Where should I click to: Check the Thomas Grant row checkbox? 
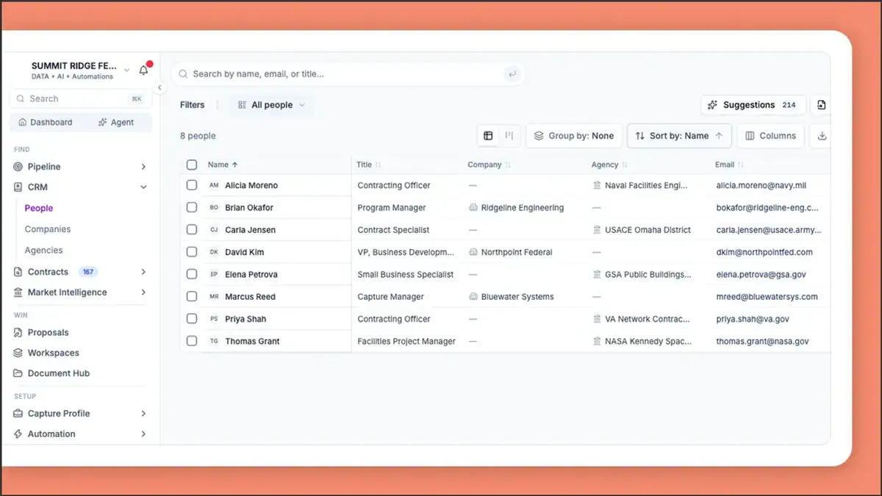point(192,341)
